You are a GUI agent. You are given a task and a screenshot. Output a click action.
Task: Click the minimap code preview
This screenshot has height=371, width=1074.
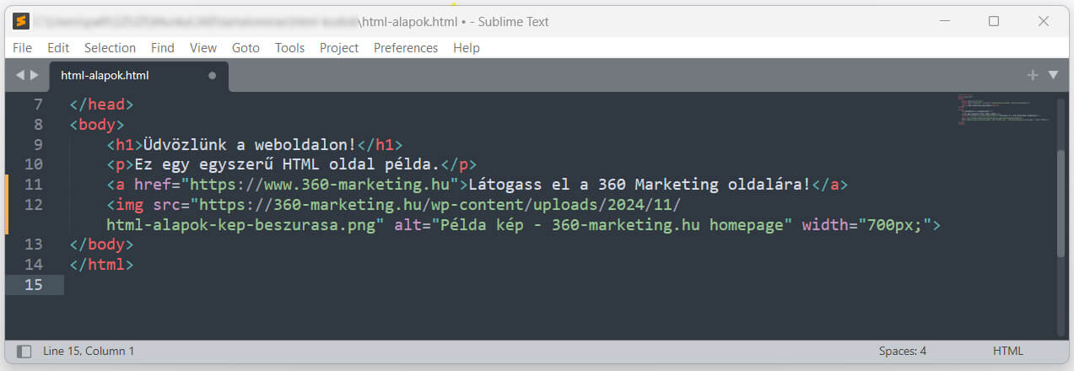click(x=1004, y=110)
